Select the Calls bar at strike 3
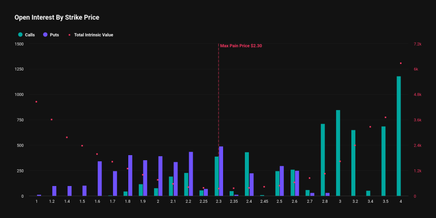The width and height of the screenshot is (436, 218). [x=338, y=153]
